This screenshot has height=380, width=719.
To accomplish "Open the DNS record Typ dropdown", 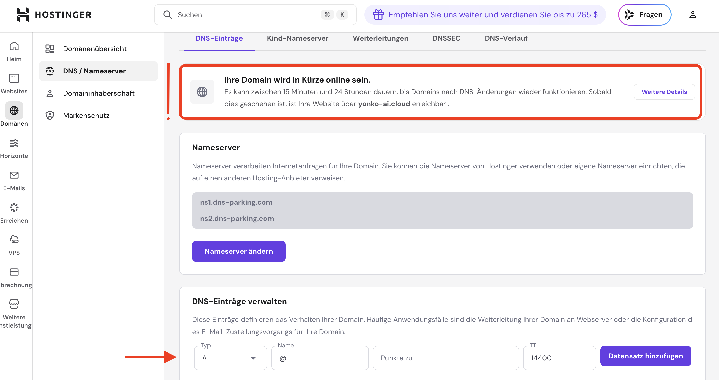I will (230, 358).
